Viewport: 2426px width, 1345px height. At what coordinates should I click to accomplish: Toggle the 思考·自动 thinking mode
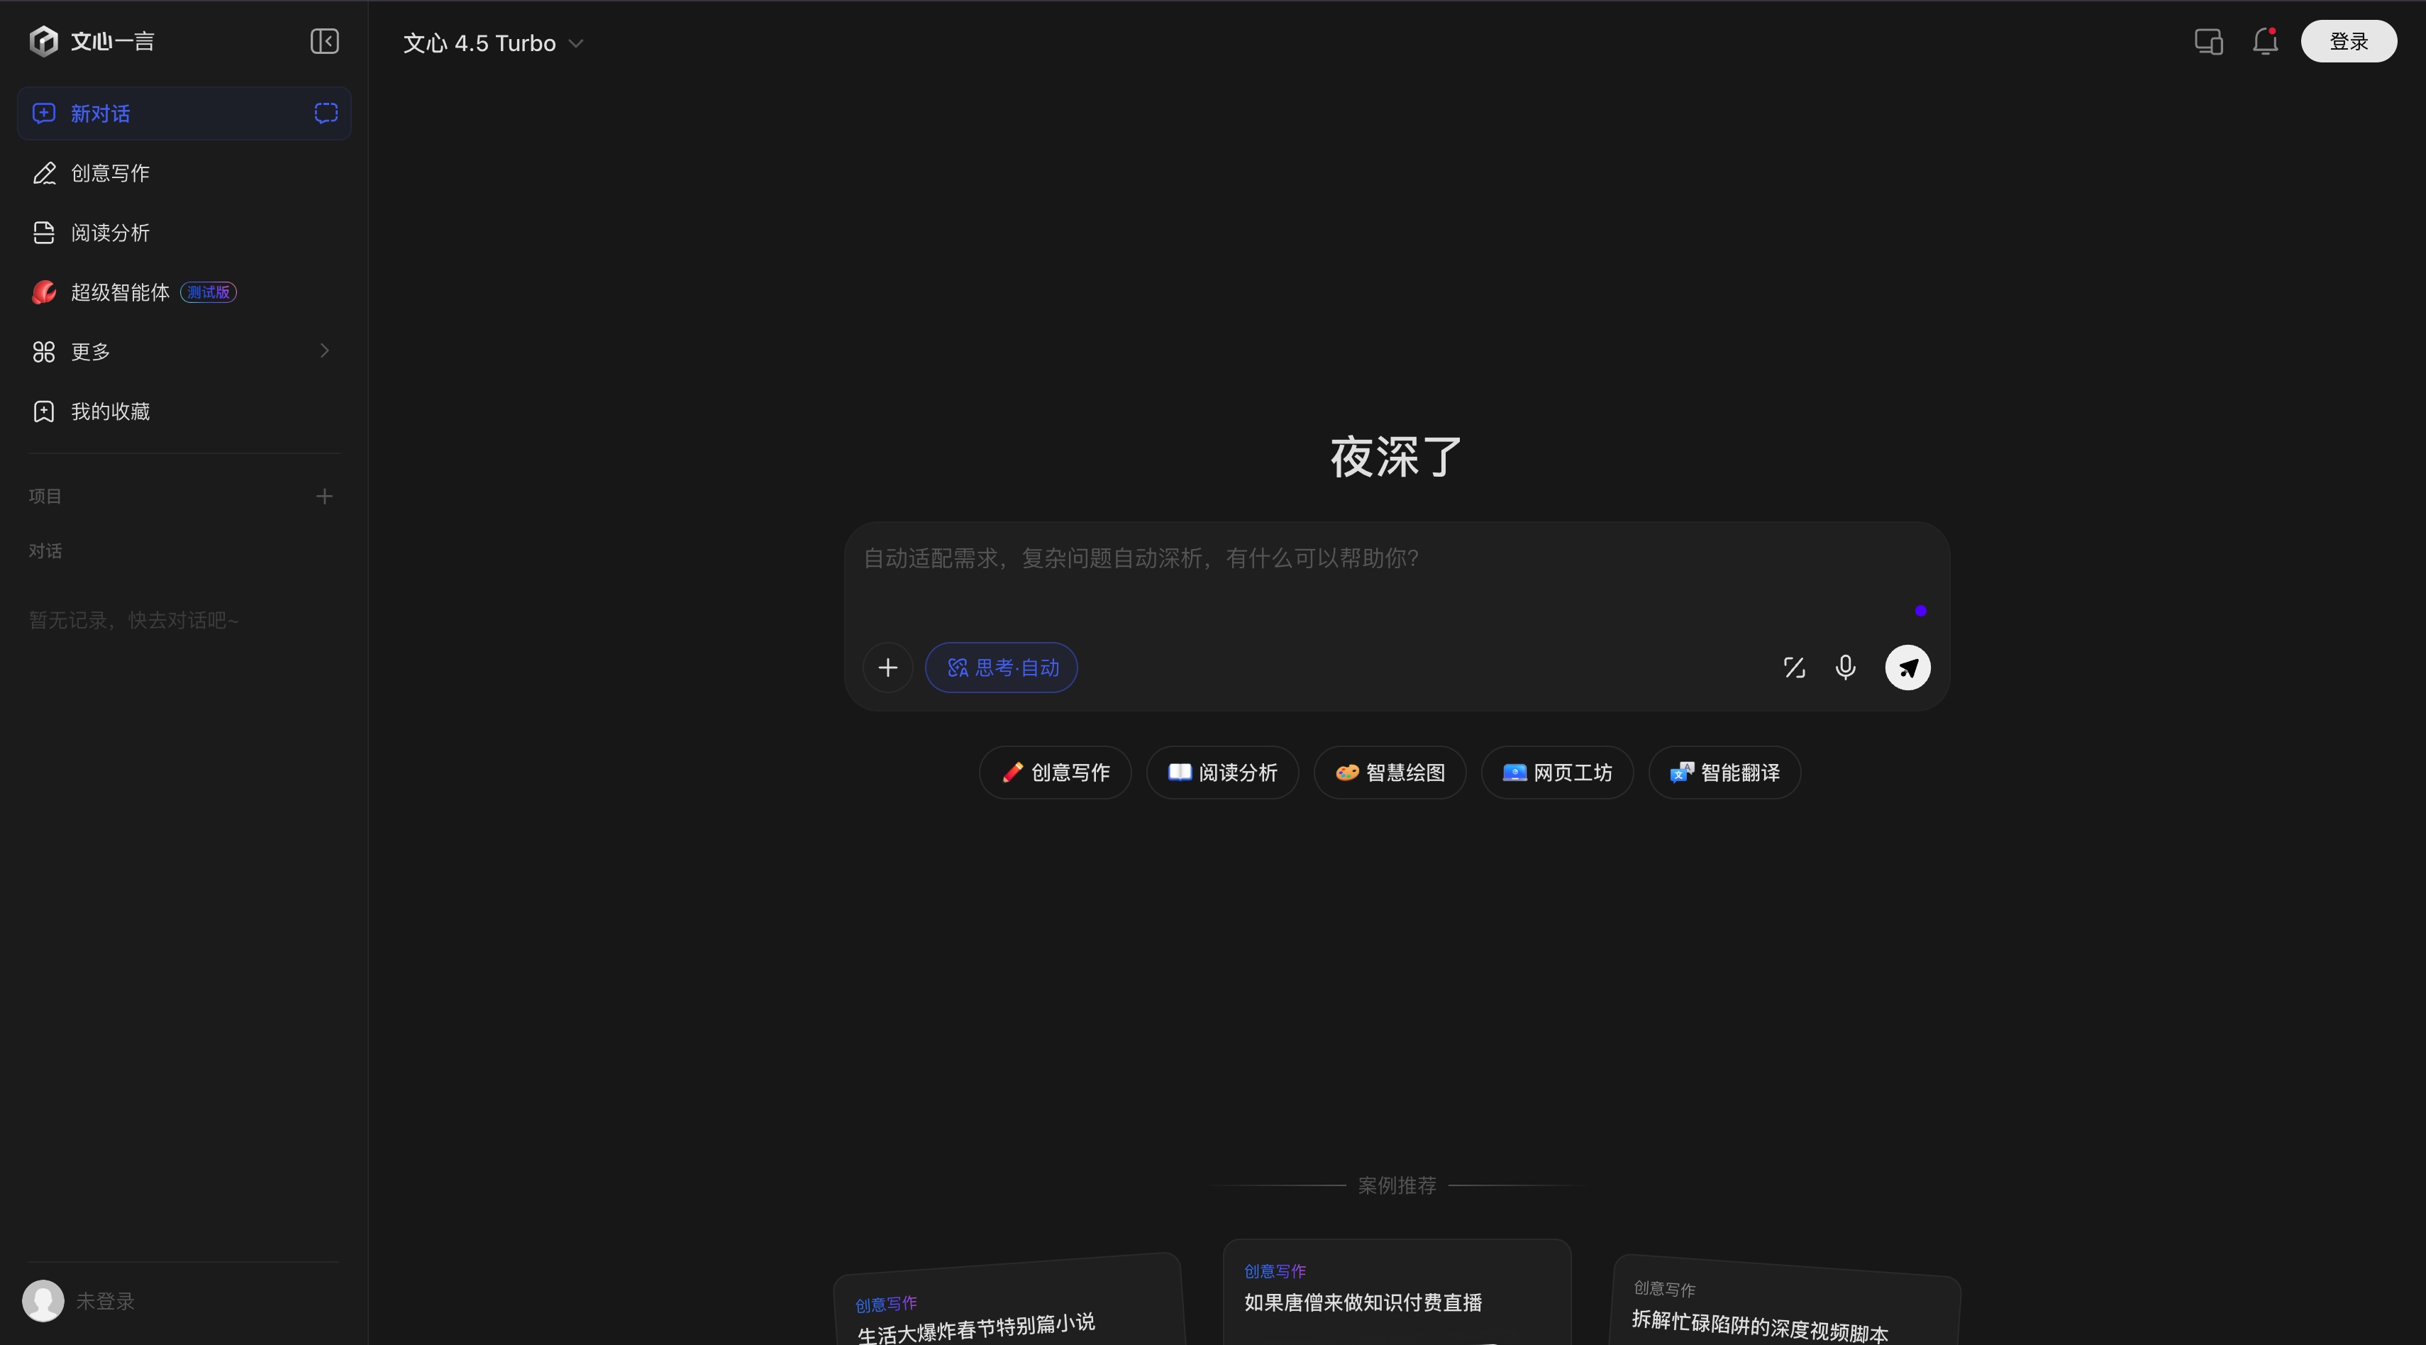pos(1001,668)
